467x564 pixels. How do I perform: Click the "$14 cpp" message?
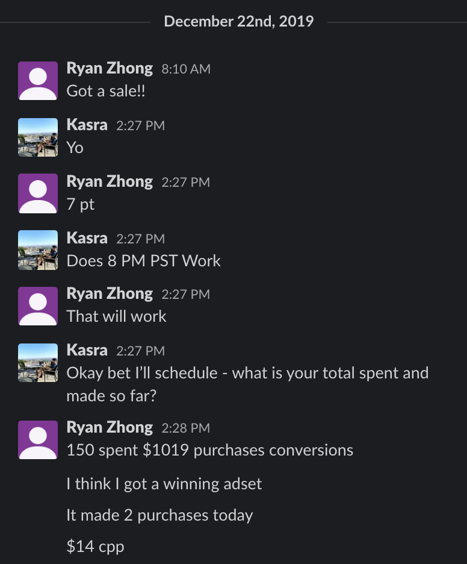tap(95, 547)
